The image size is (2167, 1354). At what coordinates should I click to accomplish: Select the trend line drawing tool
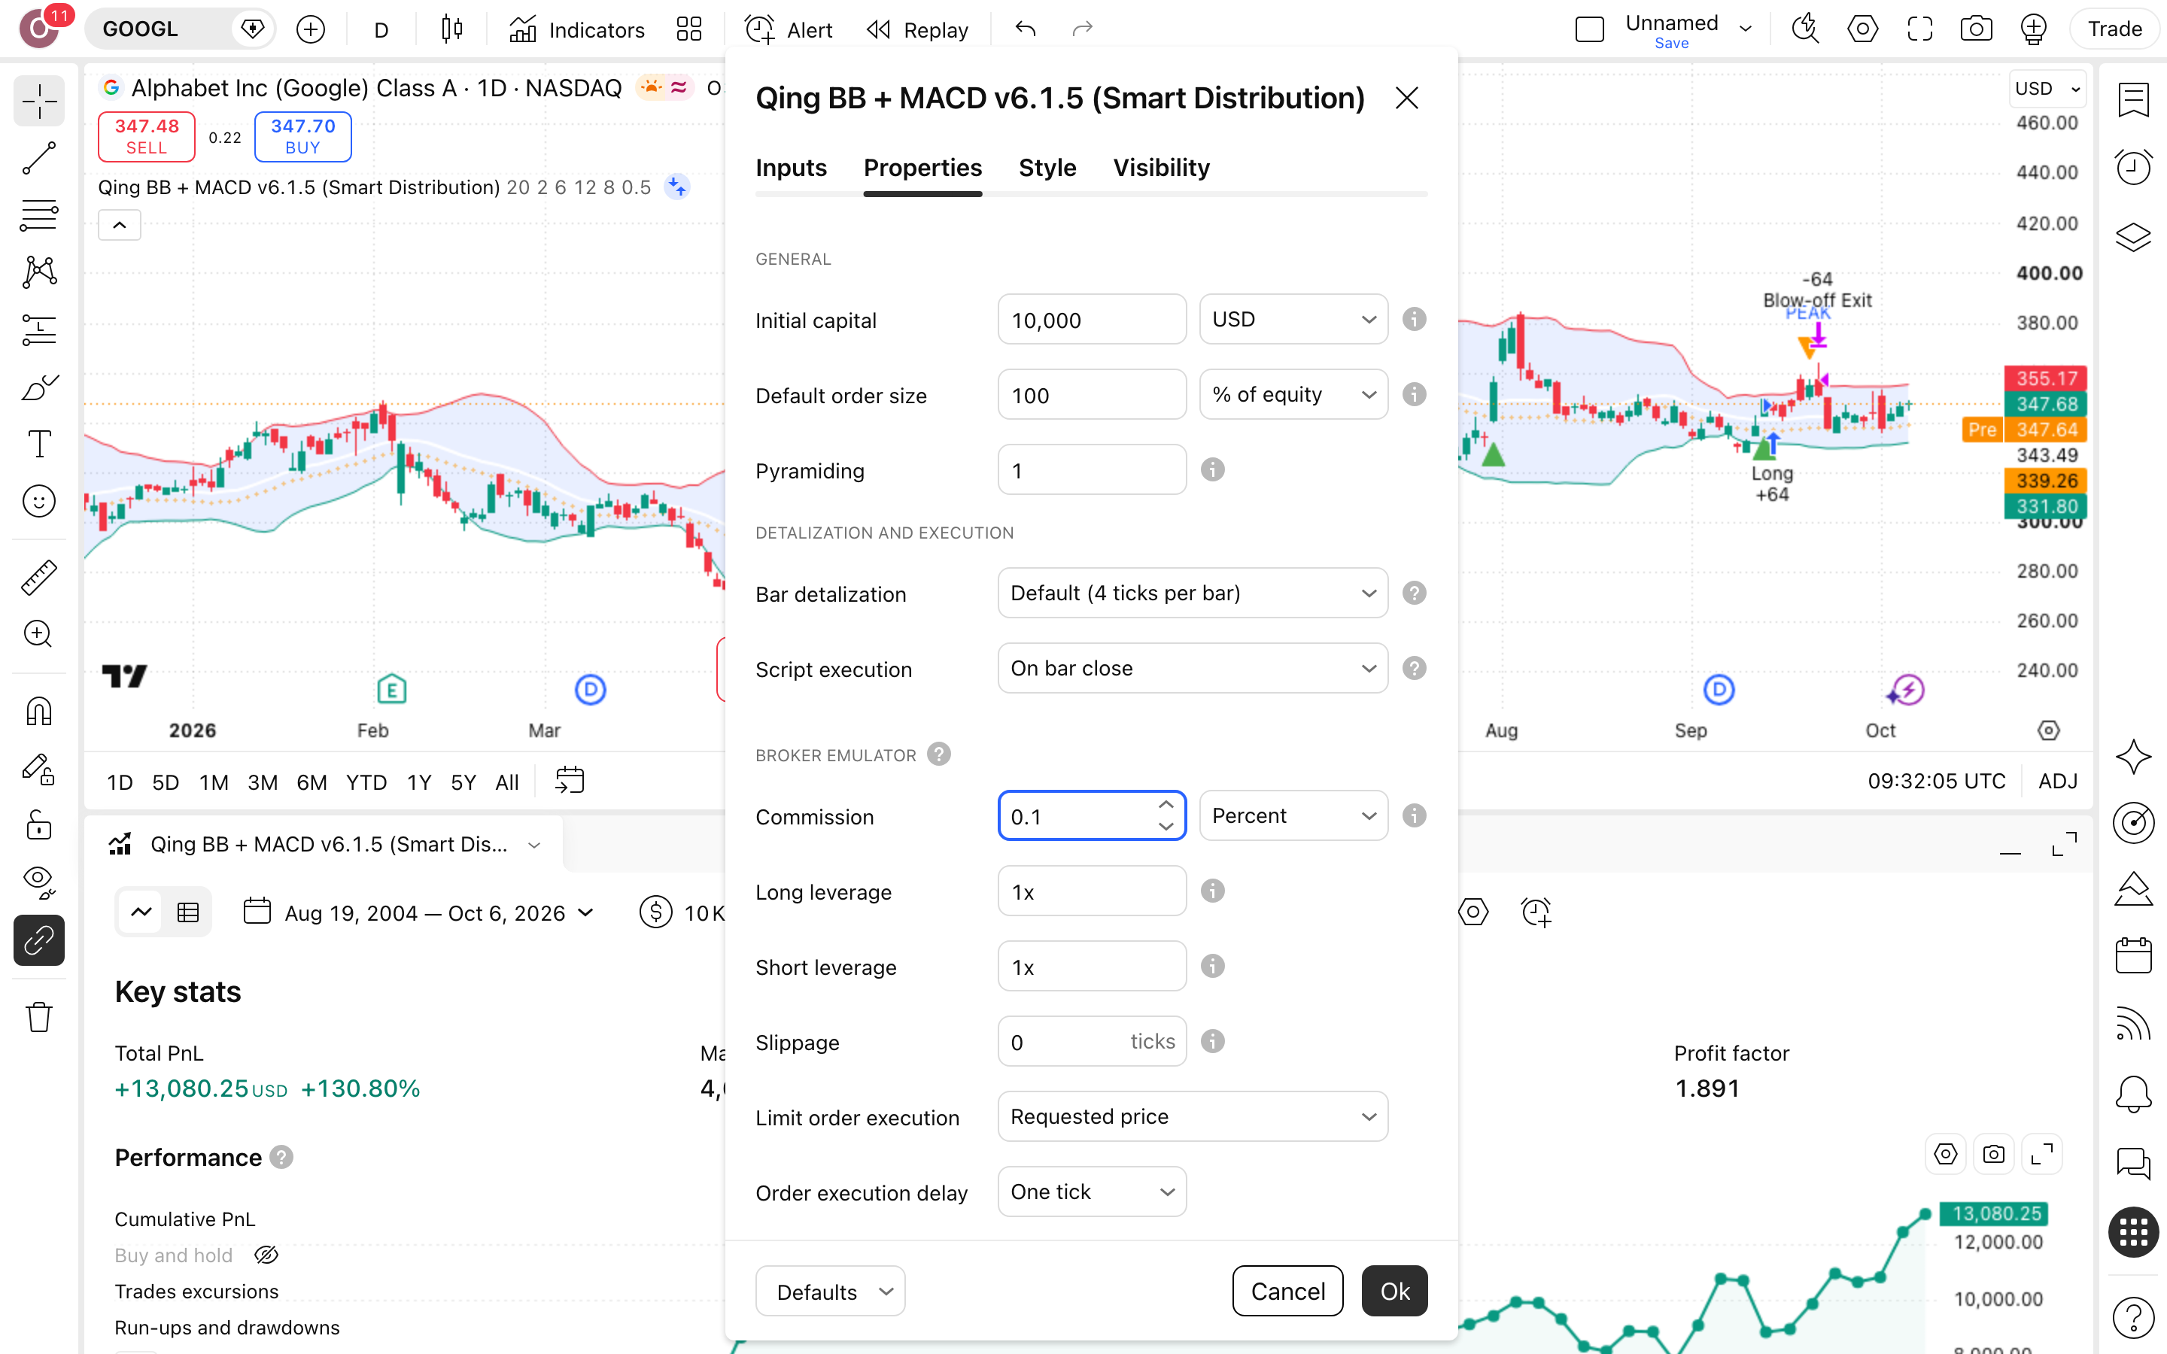(x=38, y=159)
